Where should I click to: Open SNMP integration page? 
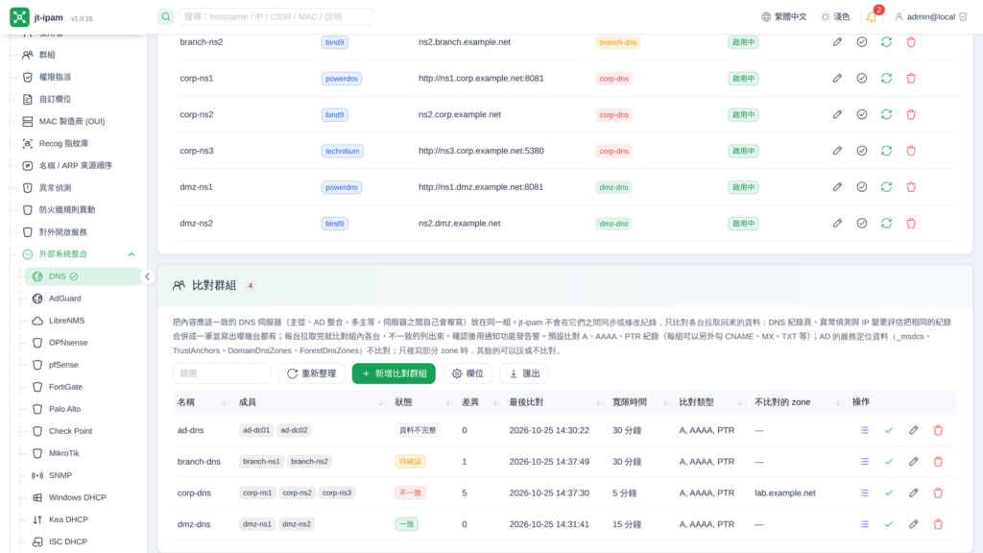[x=60, y=475]
